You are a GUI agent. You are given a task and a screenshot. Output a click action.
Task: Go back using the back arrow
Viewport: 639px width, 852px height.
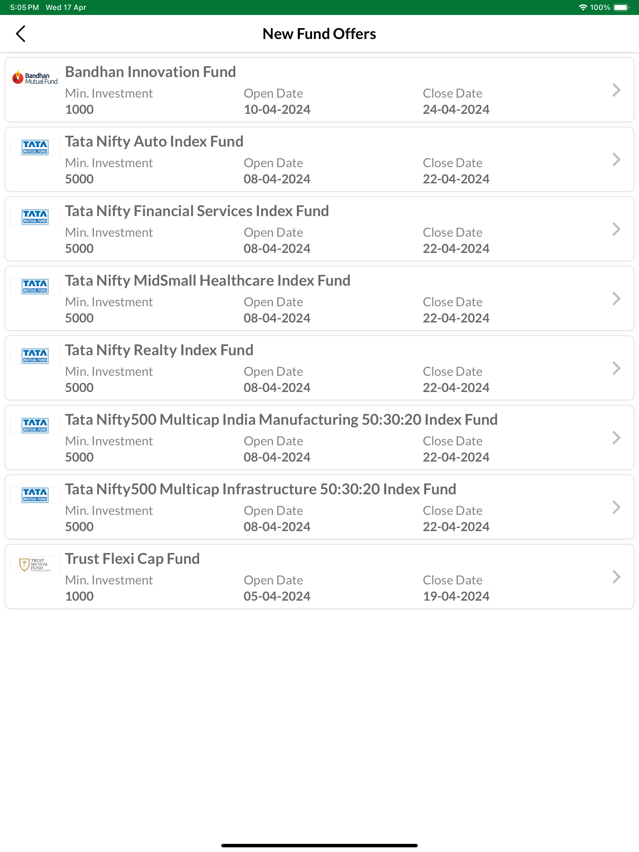tap(21, 34)
